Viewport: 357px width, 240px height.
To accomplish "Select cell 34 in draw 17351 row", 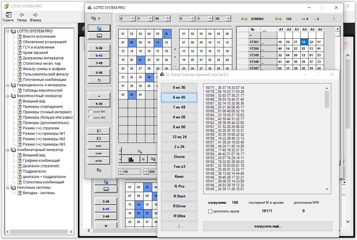I will pos(305,42).
